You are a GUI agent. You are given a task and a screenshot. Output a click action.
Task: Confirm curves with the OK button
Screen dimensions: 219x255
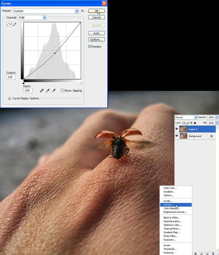pyautogui.click(x=96, y=11)
